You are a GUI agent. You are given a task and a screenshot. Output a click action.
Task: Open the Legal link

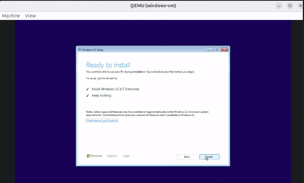(127, 156)
